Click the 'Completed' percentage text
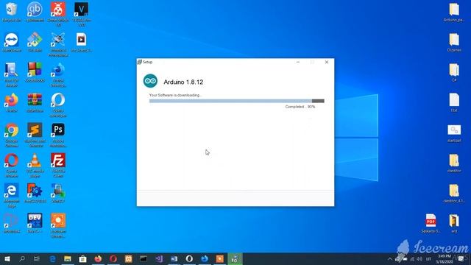Viewport: 471px width, 265px height. pos(300,107)
